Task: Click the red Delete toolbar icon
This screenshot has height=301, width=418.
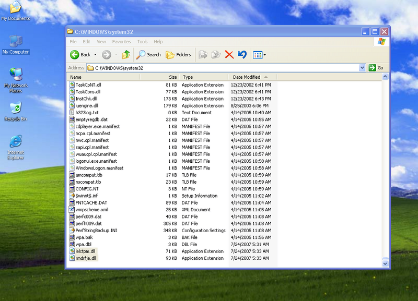Action: [229, 55]
